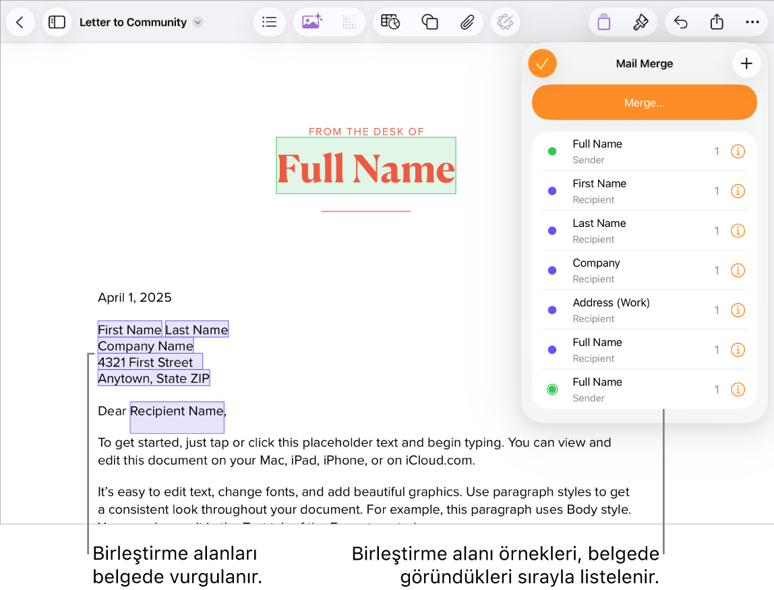Open the More options ellipsis menu
This screenshot has height=590, width=774.
pyautogui.click(x=752, y=22)
